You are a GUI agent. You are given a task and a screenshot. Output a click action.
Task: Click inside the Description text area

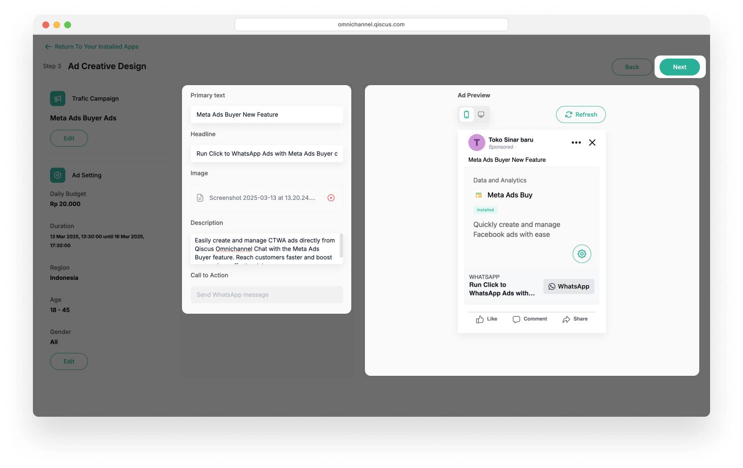point(264,249)
